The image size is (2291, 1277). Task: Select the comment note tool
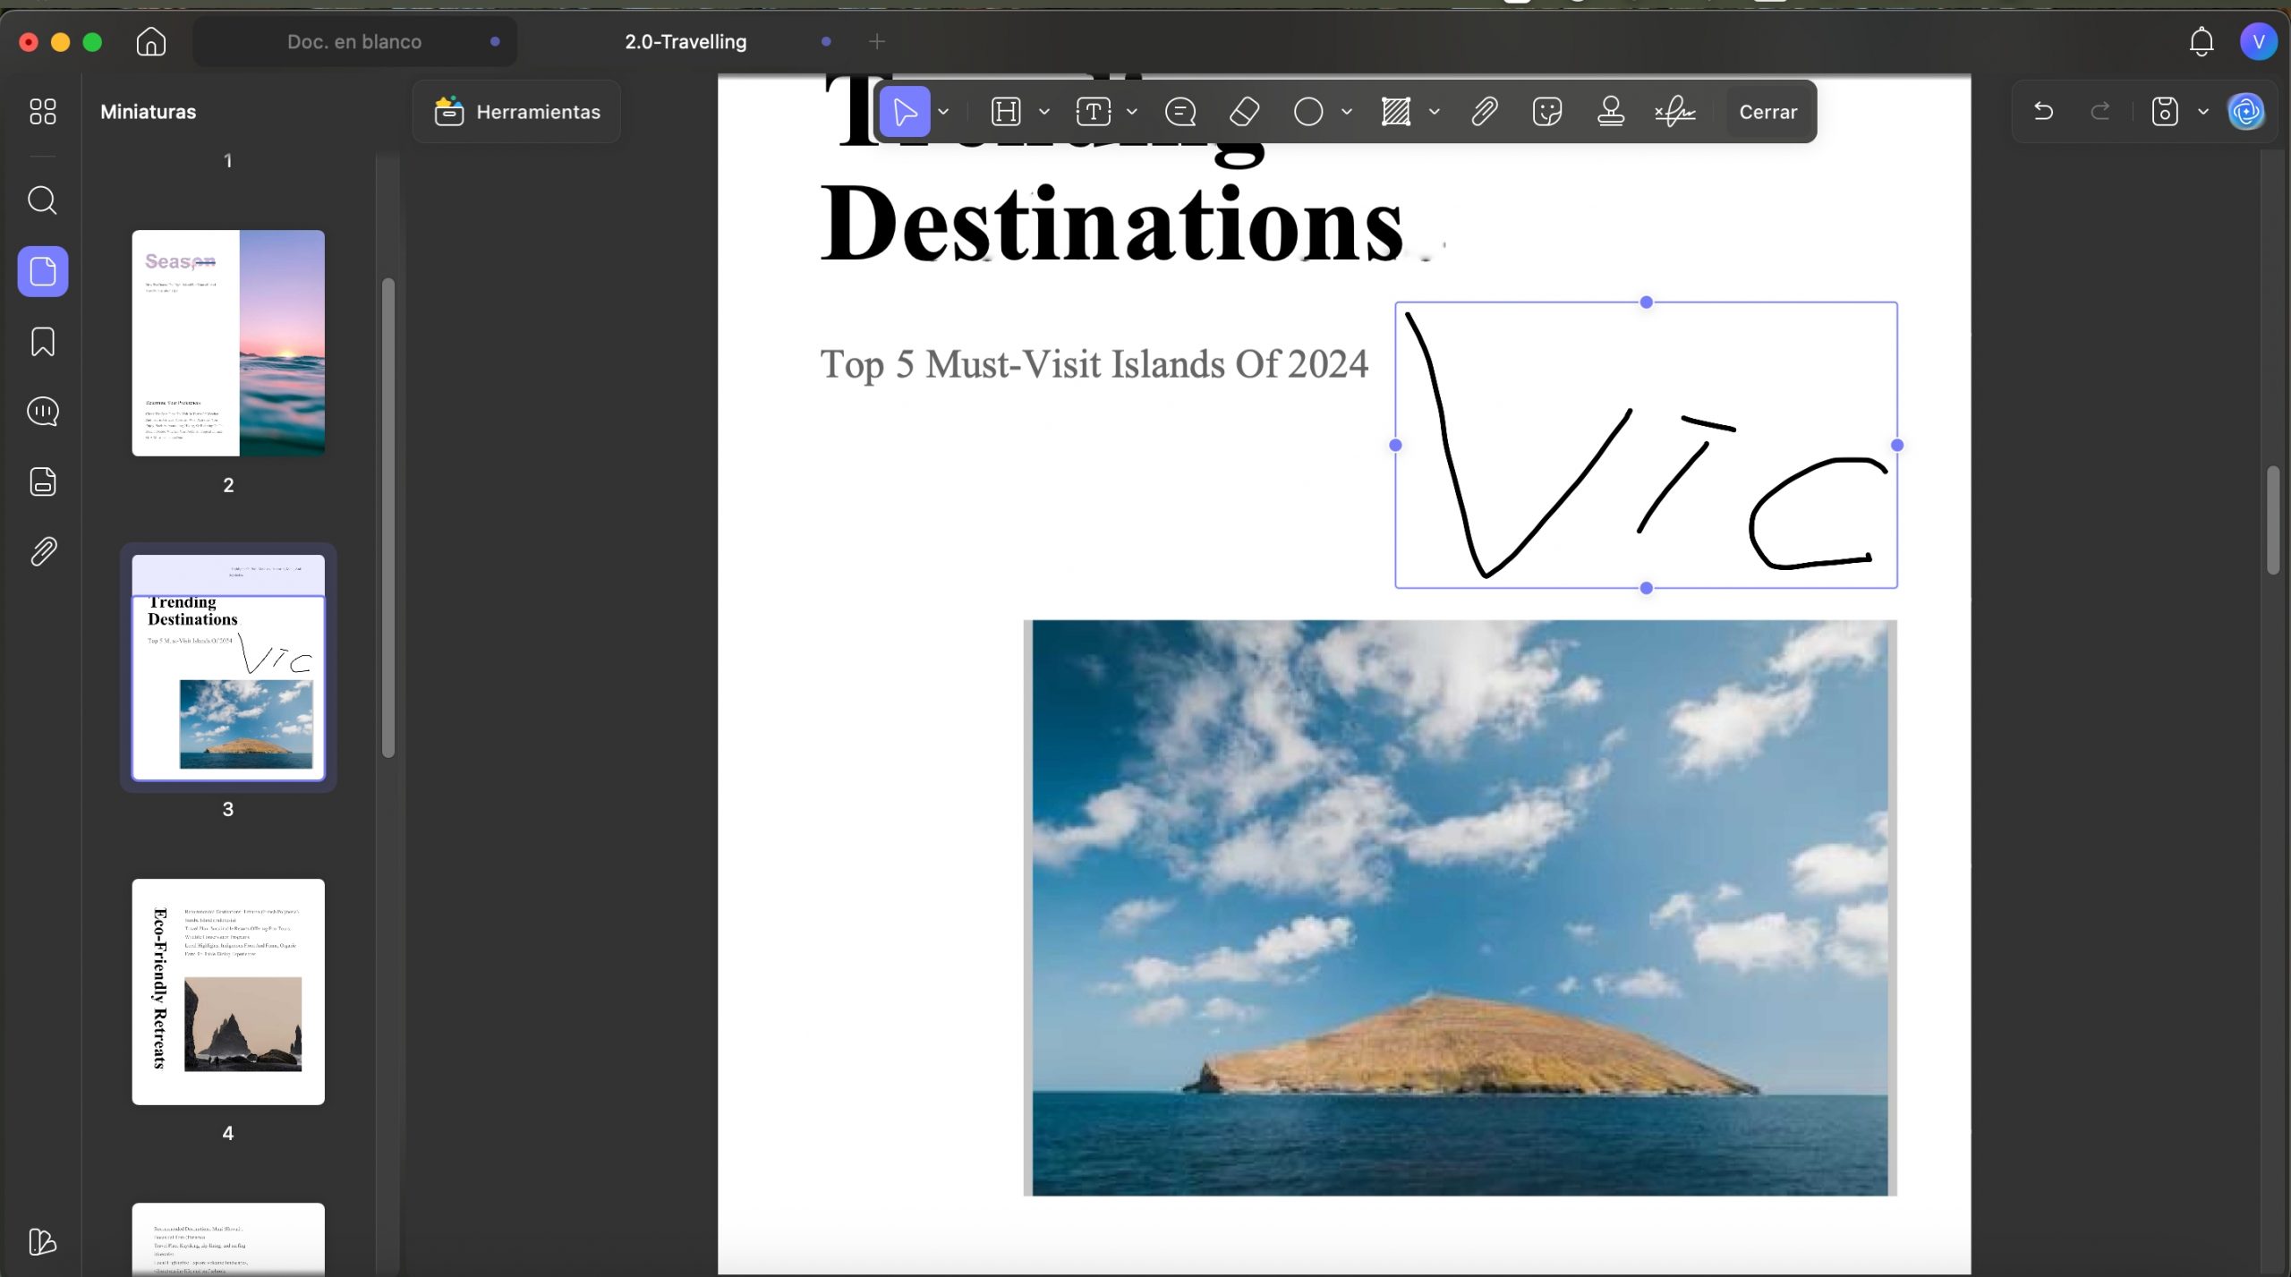point(1180,112)
